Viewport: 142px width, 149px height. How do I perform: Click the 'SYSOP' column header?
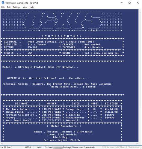point(76,103)
